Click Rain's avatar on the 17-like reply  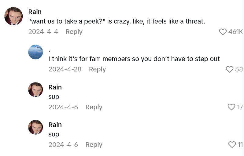pos(35,90)
